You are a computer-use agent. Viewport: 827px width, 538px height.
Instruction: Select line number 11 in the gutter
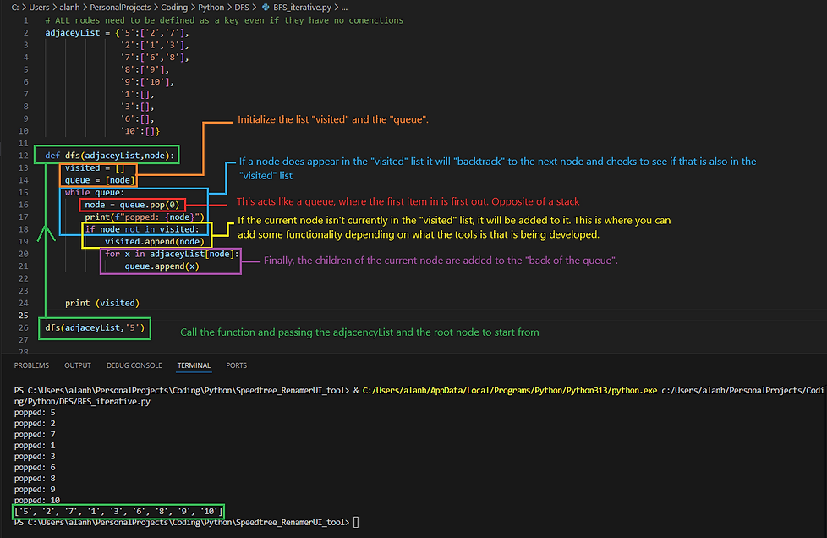23,144
